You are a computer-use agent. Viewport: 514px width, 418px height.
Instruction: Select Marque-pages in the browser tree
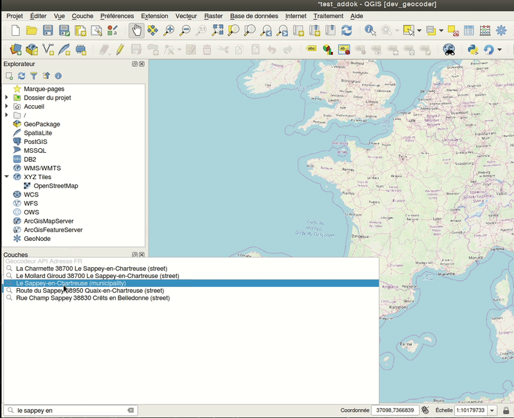point(44,89)
